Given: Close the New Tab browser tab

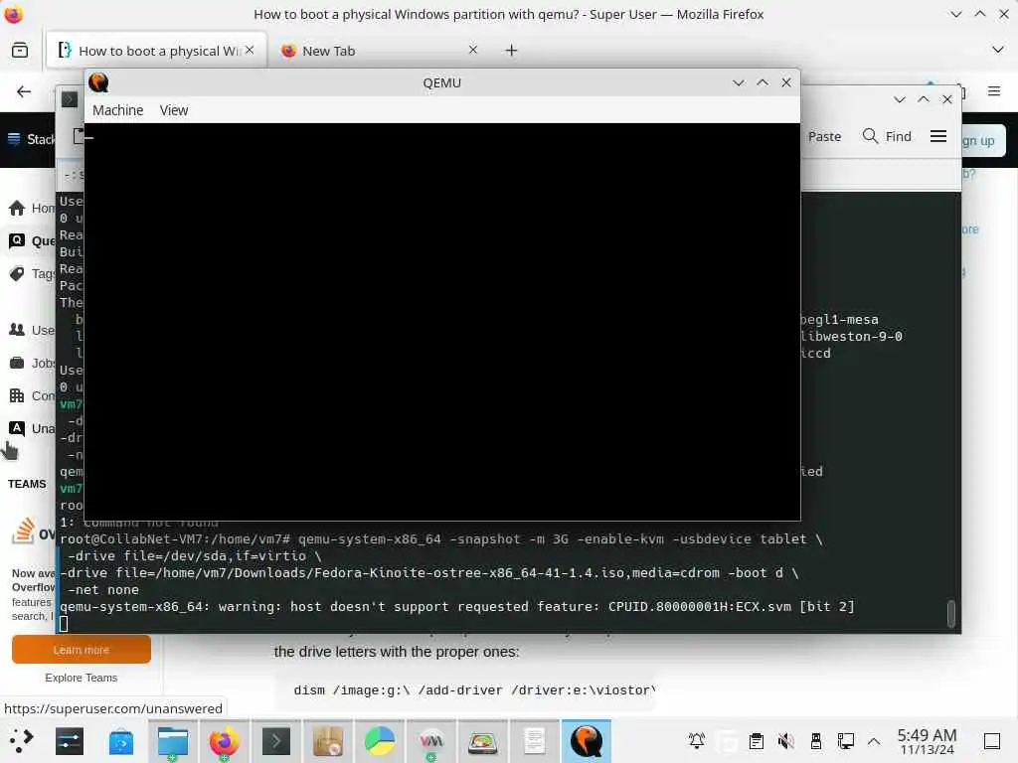Looking at the screenshot, I should (472, 50).
